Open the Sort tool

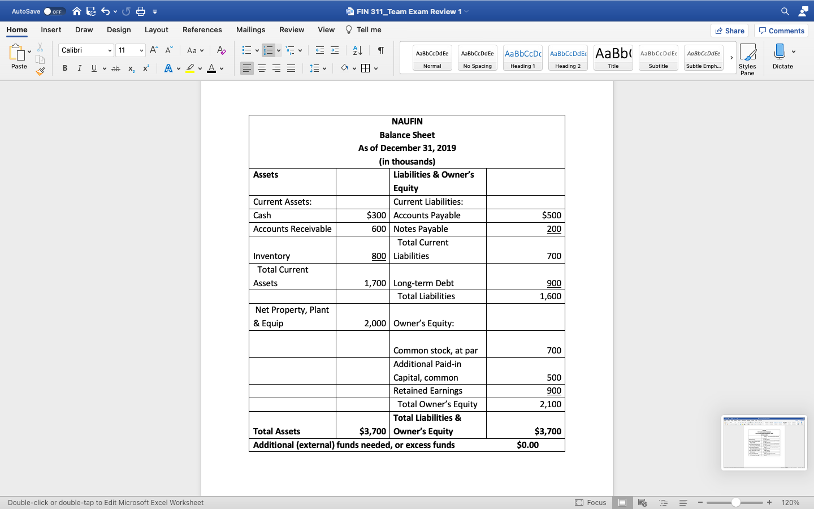pyautogui.click(x=357, y=50)
